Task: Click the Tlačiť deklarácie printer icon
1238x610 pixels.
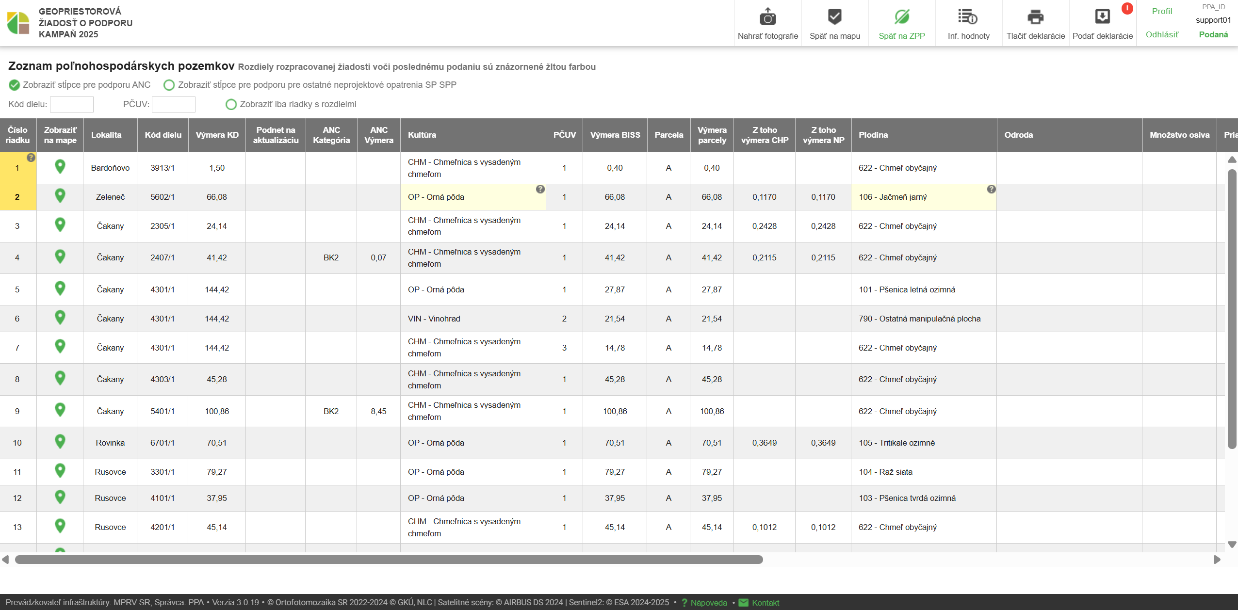Action: tap(1035, 17)
